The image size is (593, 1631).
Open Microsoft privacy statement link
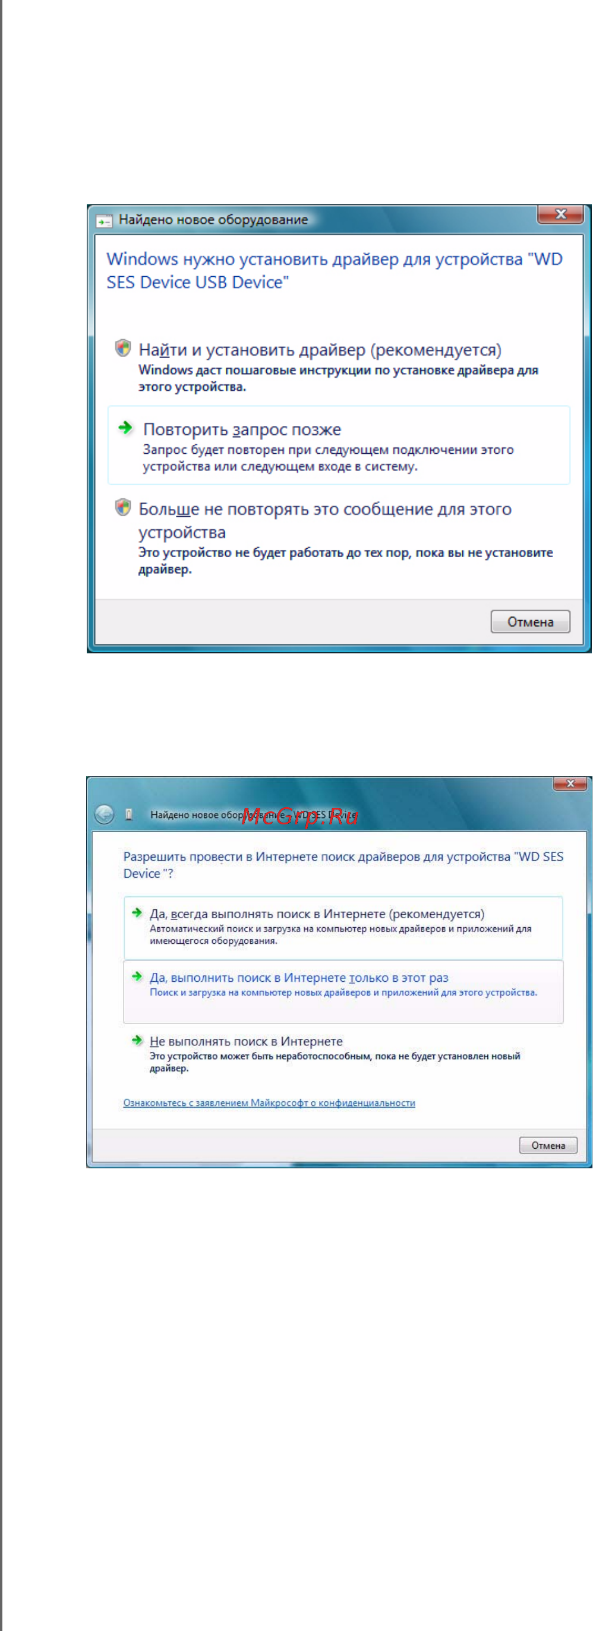269,1103
